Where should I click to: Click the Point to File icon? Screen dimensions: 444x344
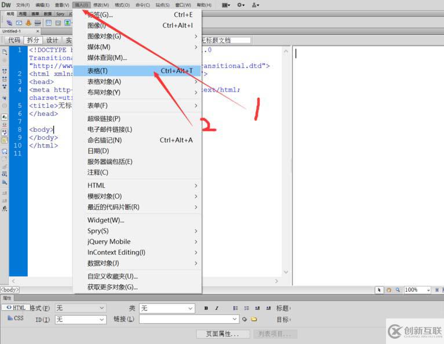pyautogui.click(x=245, y=319)
